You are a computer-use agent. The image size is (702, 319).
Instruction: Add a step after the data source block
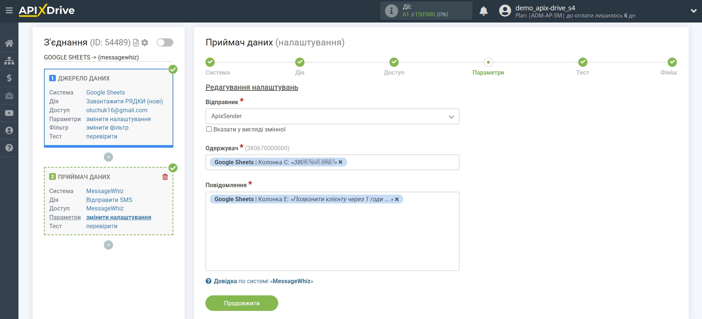(x=108, y=157)
